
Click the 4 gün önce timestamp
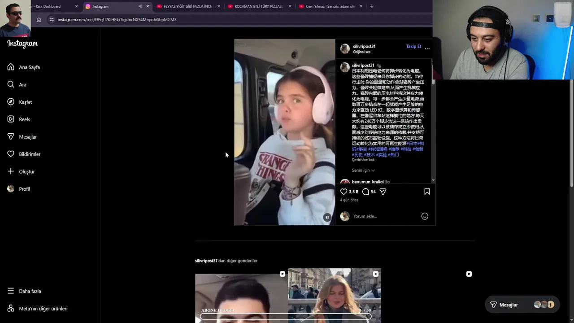(x=349, y=200)
